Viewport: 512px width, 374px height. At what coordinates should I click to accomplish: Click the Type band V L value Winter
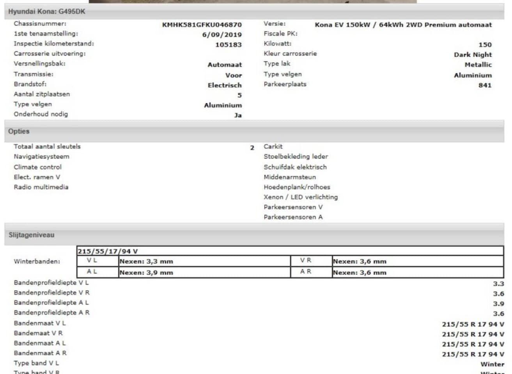pos(492,364)
